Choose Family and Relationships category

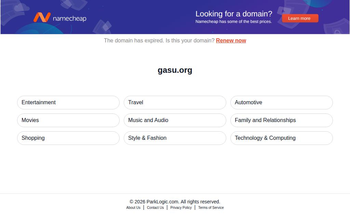282,120
